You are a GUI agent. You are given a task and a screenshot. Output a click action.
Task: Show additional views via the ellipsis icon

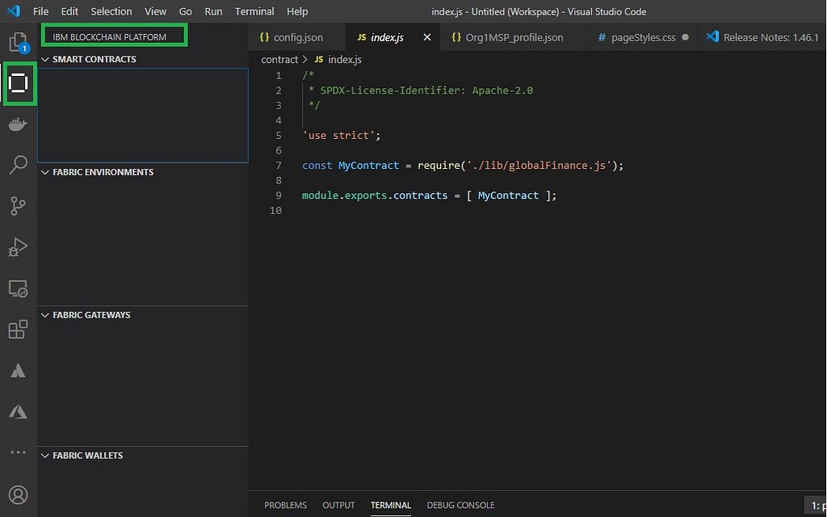(18, 452)
